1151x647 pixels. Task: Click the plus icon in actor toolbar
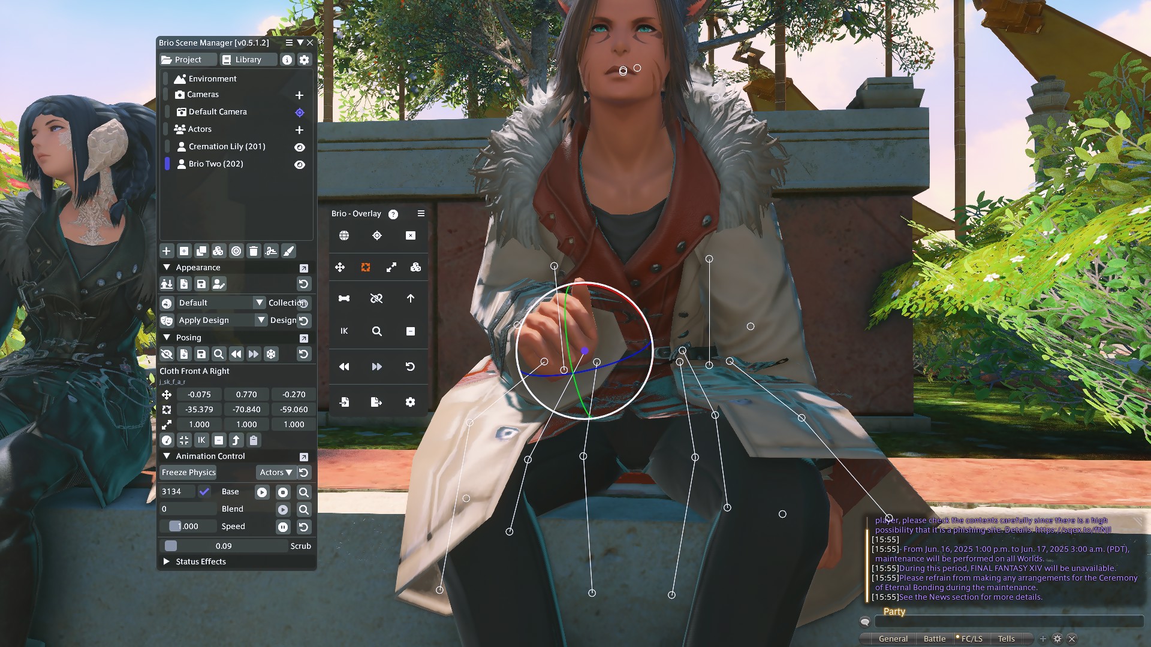pyautogui.click(x=167, y=251)
